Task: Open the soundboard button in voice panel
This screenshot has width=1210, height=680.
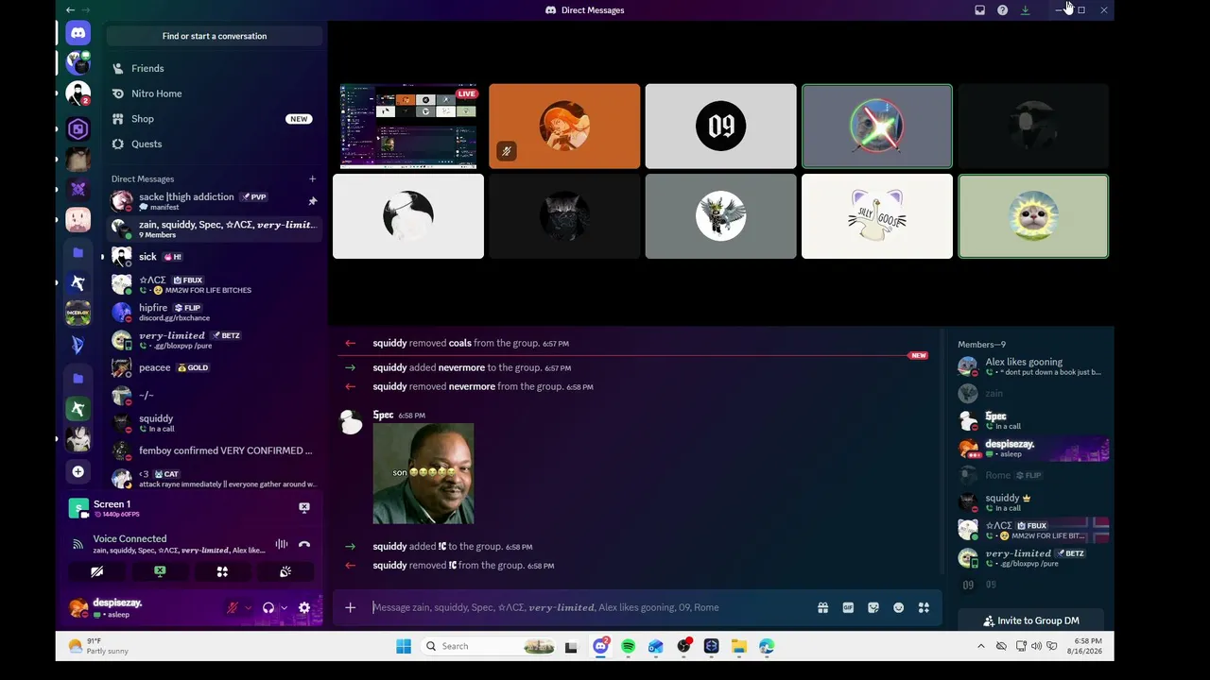Action: (x=285, y=571)
